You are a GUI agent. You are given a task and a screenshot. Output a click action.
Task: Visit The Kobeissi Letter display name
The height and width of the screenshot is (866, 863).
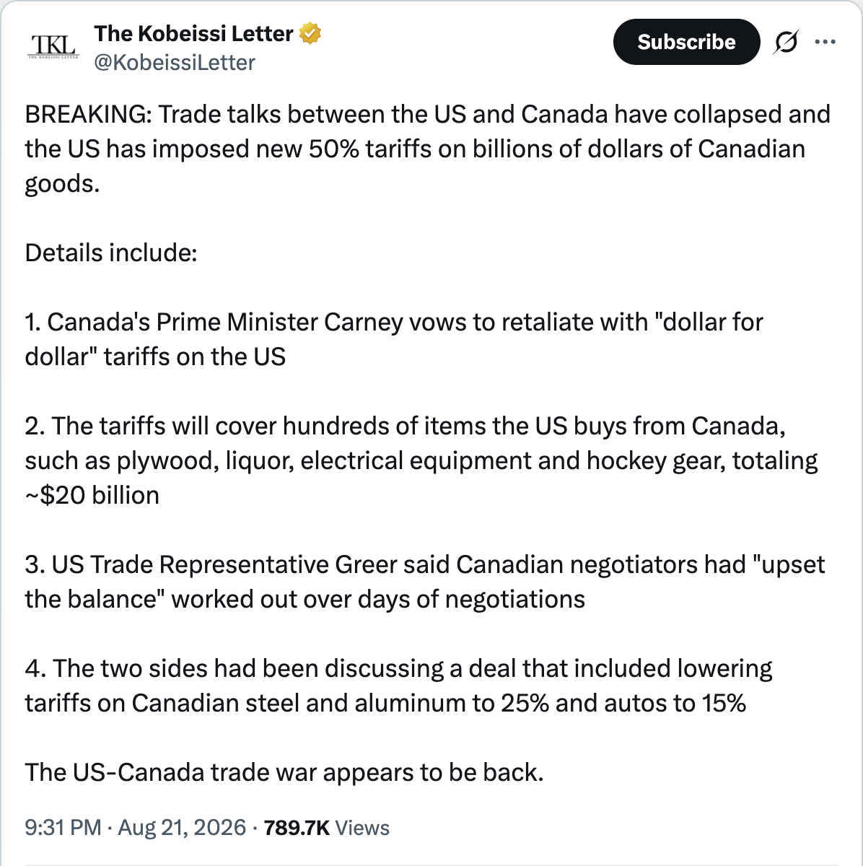[193, 33]
